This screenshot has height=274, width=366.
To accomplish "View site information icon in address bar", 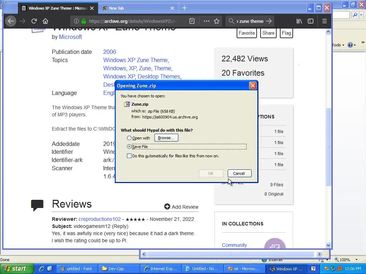I will click(76, 21).
